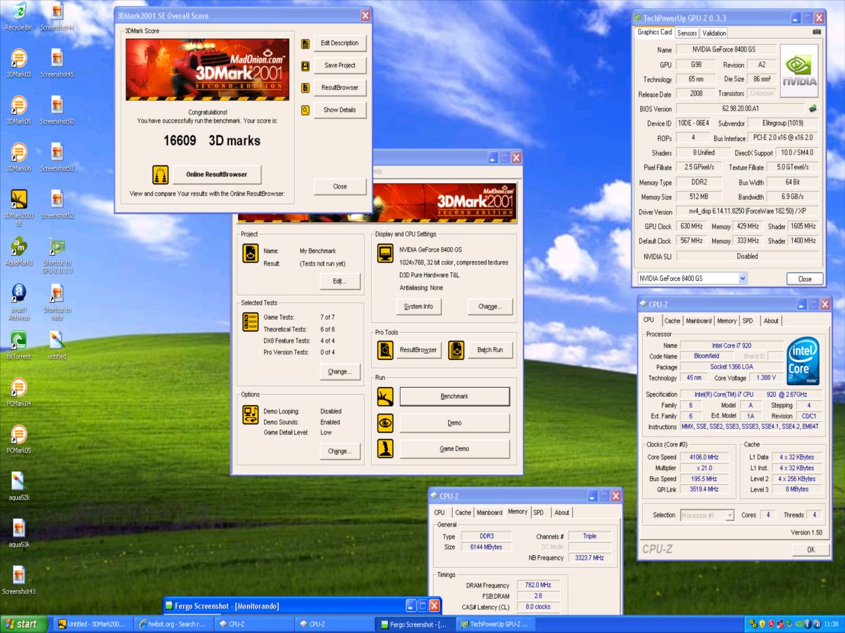Click the eye icon next to Demo

pyautogui.click(x=386, y=423)
